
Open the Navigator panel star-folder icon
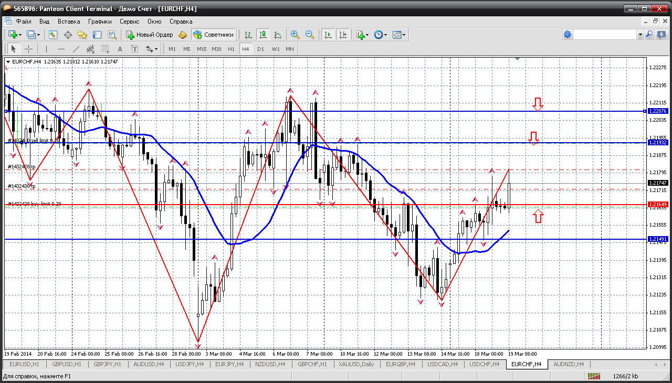pos(82,35)
